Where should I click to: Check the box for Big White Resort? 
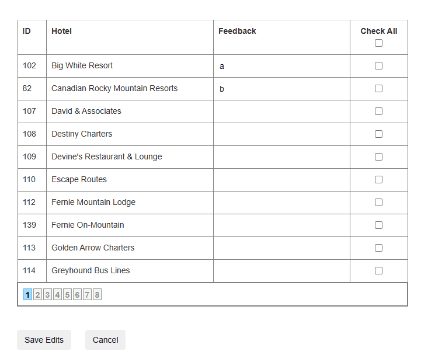tap(378, 66)
